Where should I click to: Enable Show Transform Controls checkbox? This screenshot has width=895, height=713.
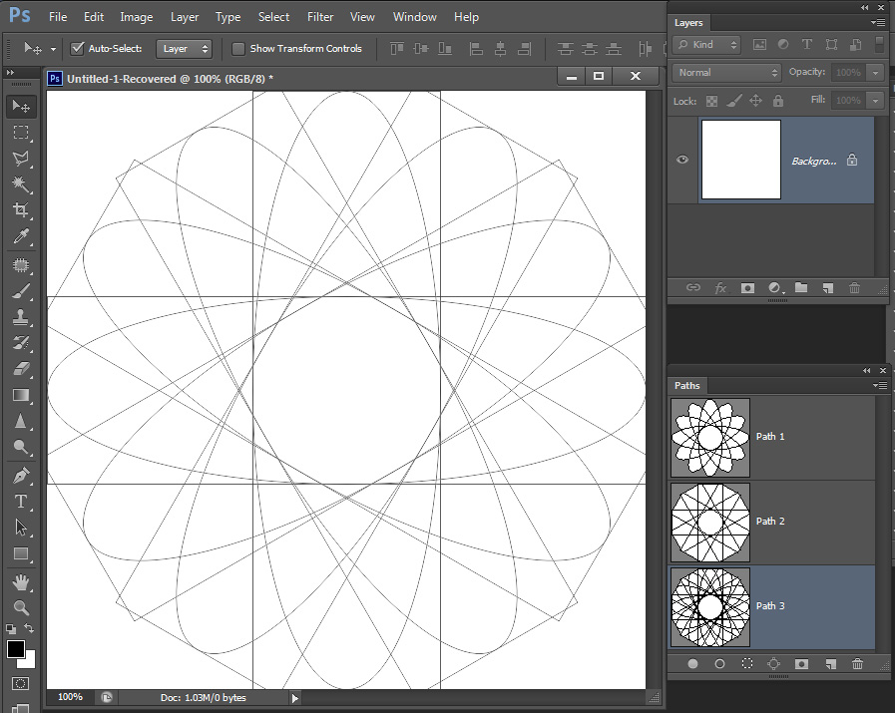point(237,48)
